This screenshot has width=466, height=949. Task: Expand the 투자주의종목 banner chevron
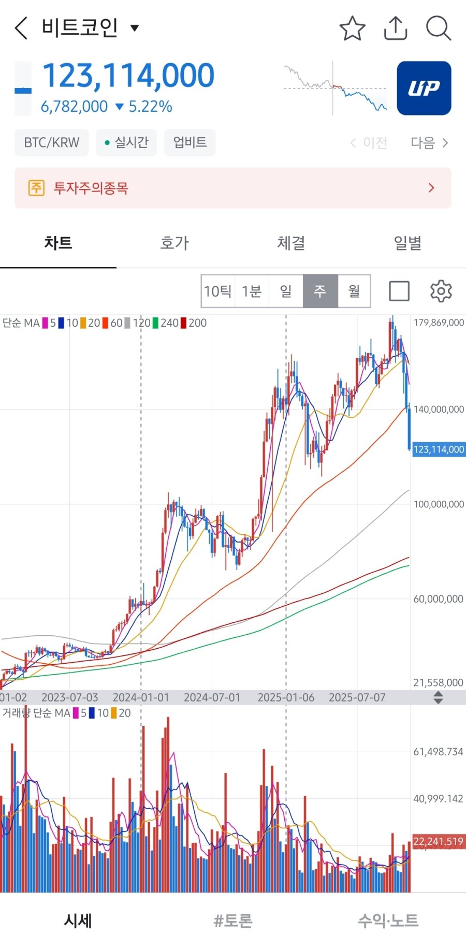pos(431,188)
